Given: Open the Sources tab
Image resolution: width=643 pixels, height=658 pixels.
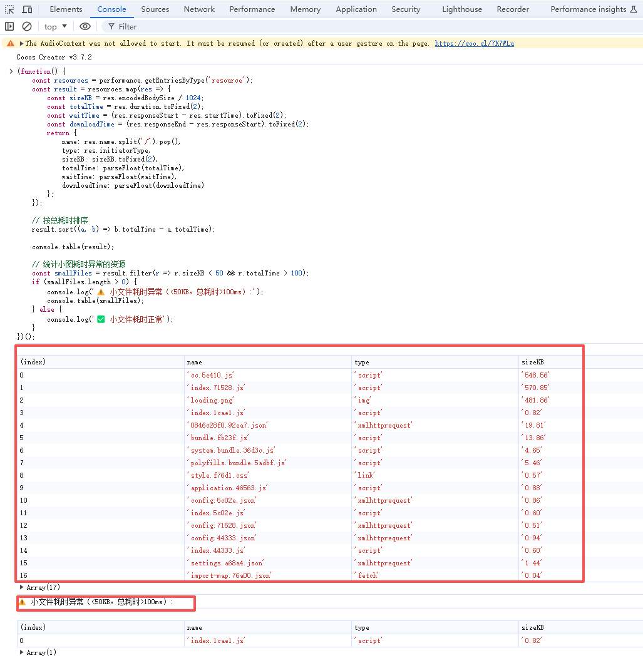Looking at the screenshot, I should pyautogui.click(x=155, y=9).
